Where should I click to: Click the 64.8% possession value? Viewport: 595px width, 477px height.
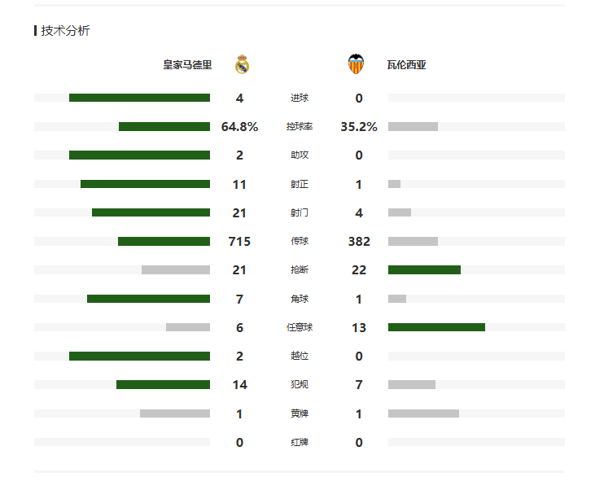tap(239, 127)
